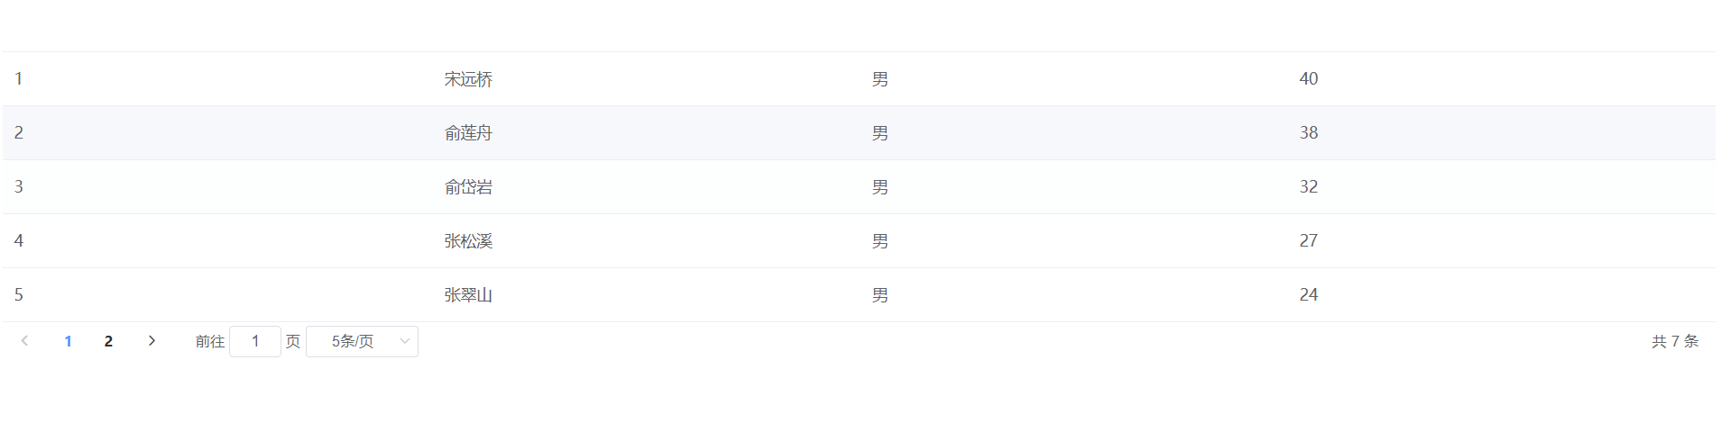Click the name cell 张松溪

click(x=468, y=241)
